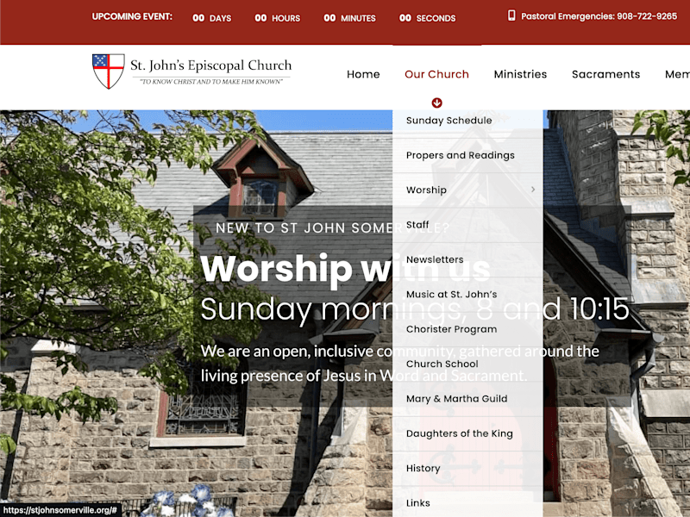Select Church School from the menu
This screenshot has width=690, height=517.
point(442,364)
